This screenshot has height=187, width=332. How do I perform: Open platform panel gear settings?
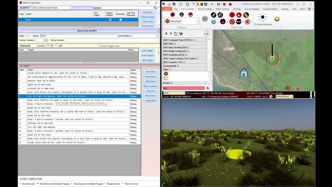206,34
